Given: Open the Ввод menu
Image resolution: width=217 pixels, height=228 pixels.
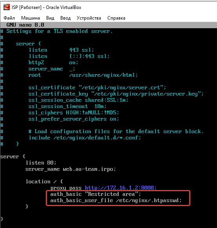Looking at the screenshot, I should (65, 18).
